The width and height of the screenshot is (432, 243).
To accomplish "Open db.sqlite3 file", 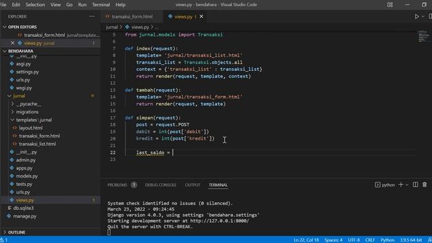I will pyautogui.click(x=24, y=208).
